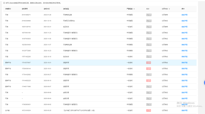The width and height of the screenshot is (205, 114).
Task: Click the date cell 2021-12-10
Action: pyautogui.click(x=47, y=21)
